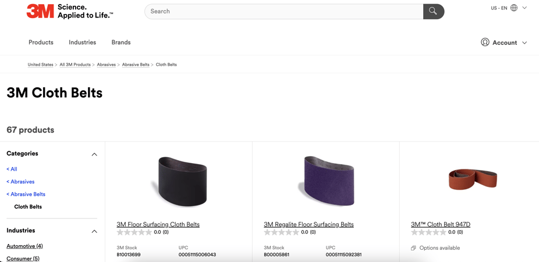
Task: Click the Account profile icon
Action: pos(485,43)
